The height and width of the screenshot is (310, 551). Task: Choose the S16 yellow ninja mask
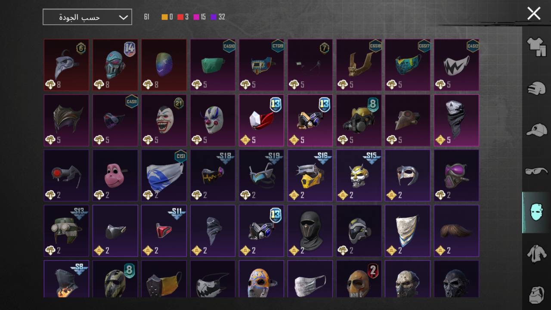[x=310, y=175]
